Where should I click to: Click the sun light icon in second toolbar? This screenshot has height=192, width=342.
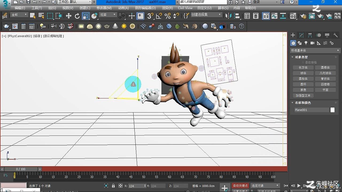[124, 26]
